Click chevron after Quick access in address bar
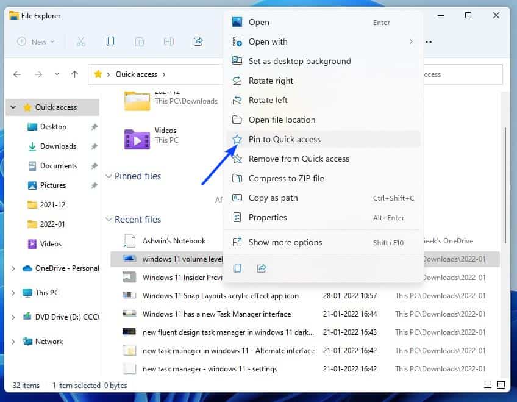This screenshot has height=402, width=517. click(x=164, y=74)
